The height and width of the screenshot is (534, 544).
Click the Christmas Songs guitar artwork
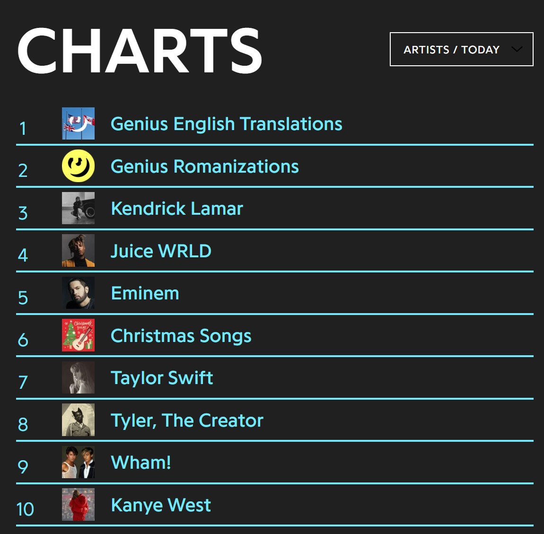tap(78, 335)
